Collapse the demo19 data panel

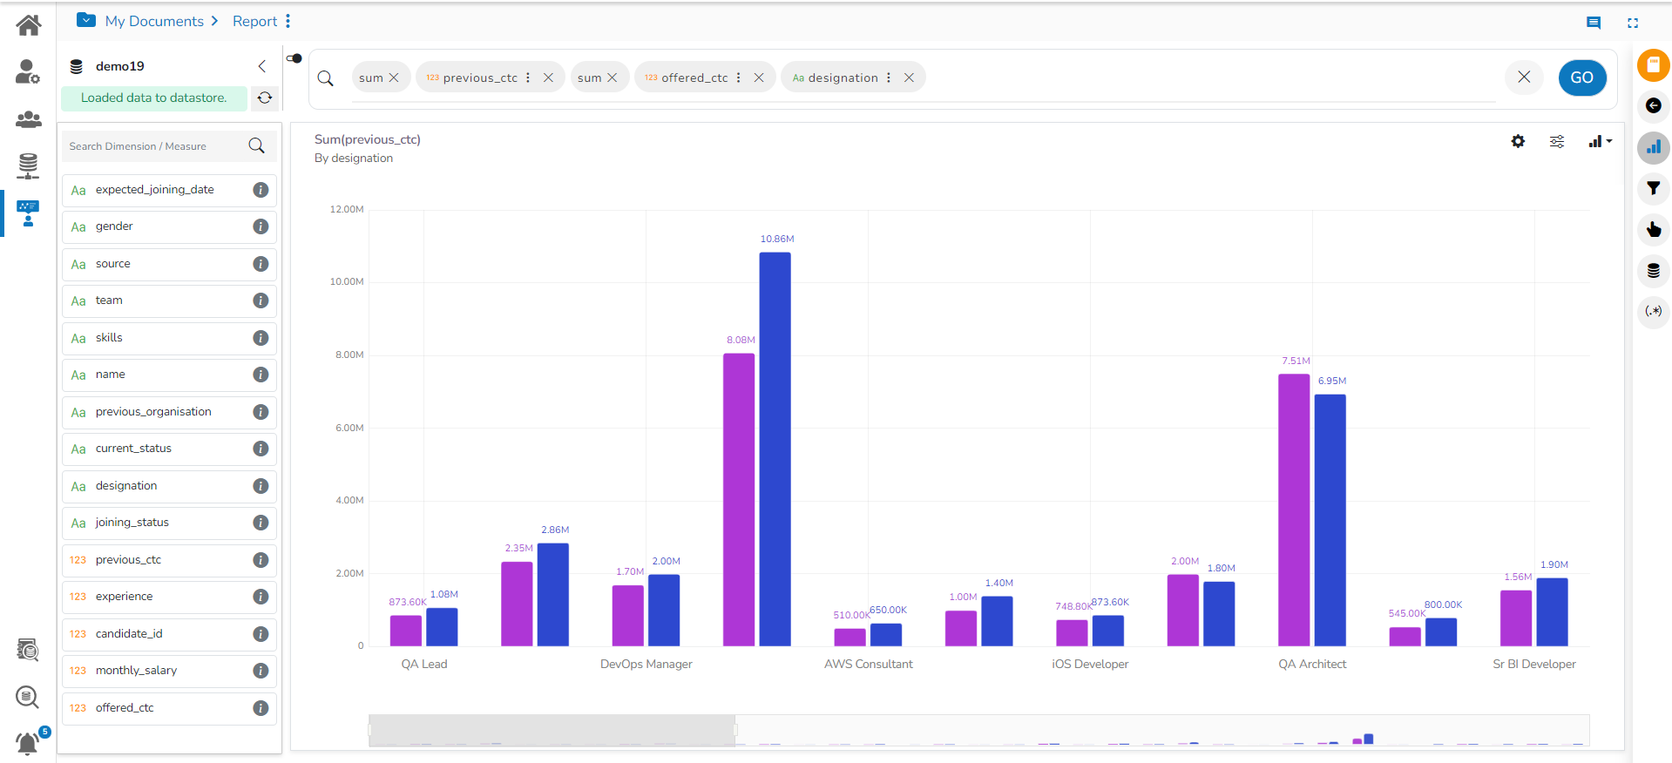tap(262, 66)
